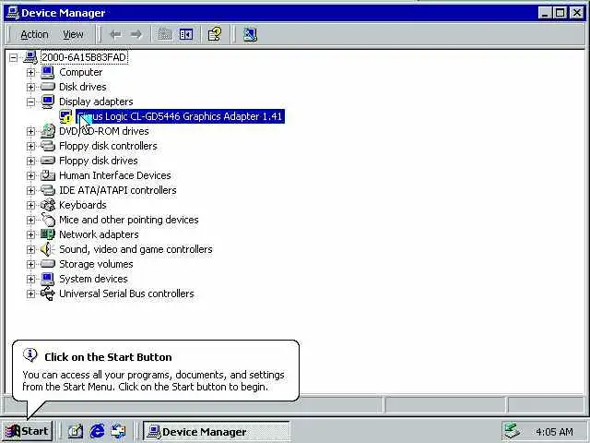Viewport: 590px width, 443px height.
Task: Toggle the console tree pane icon
Action: point(186,35)
